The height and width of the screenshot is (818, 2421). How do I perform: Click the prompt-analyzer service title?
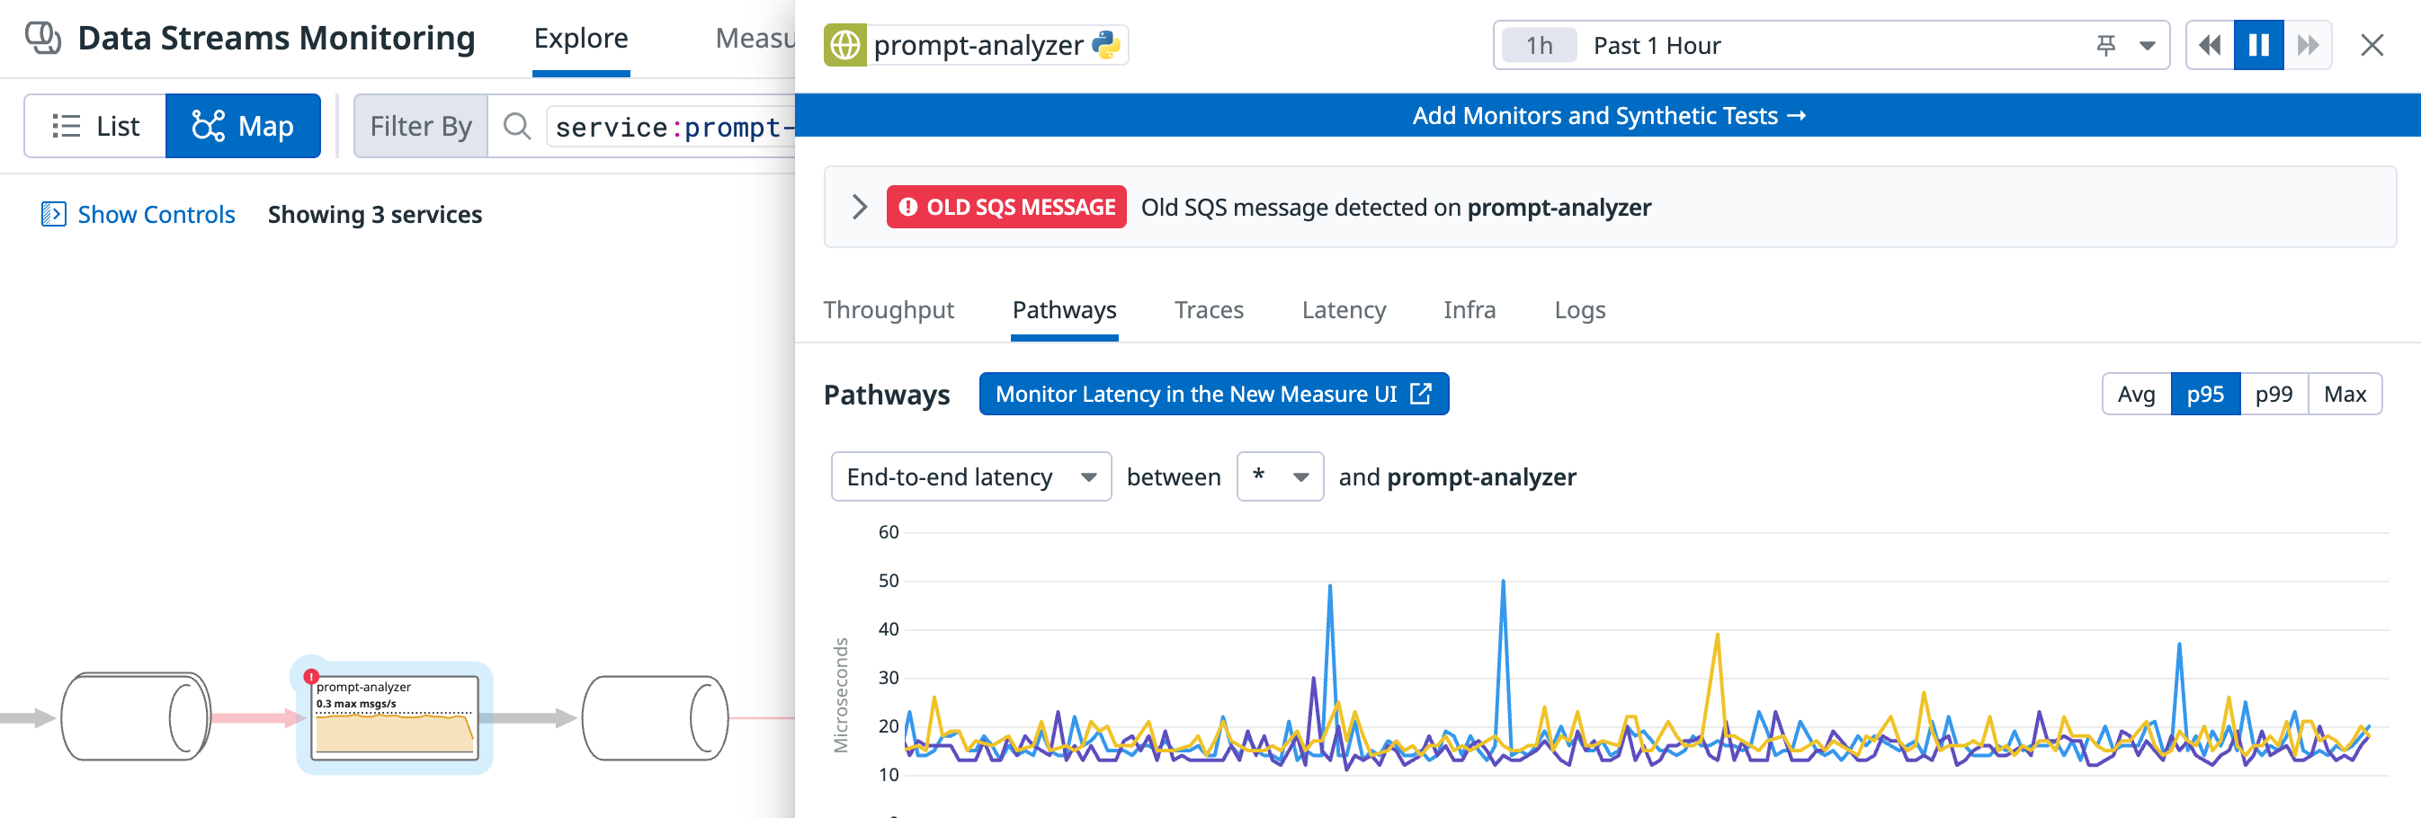(978, 45)
